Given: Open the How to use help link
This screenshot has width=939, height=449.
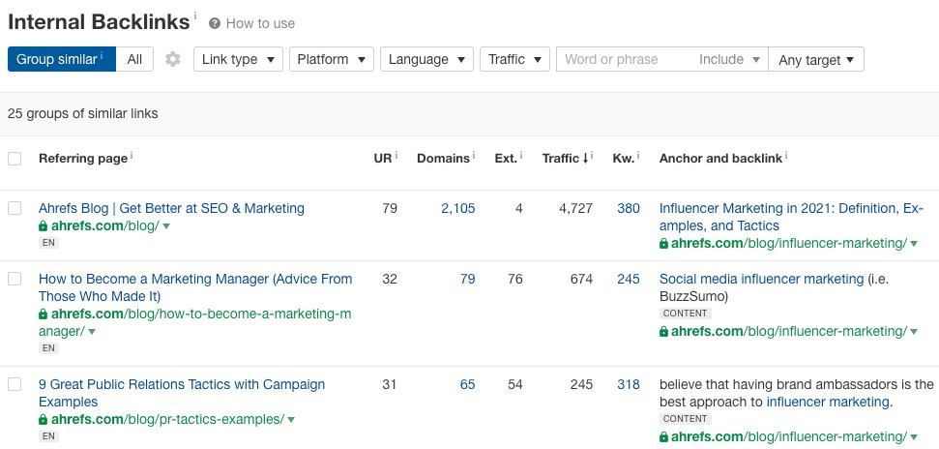Looking at the screenshot, I should 260,24.
